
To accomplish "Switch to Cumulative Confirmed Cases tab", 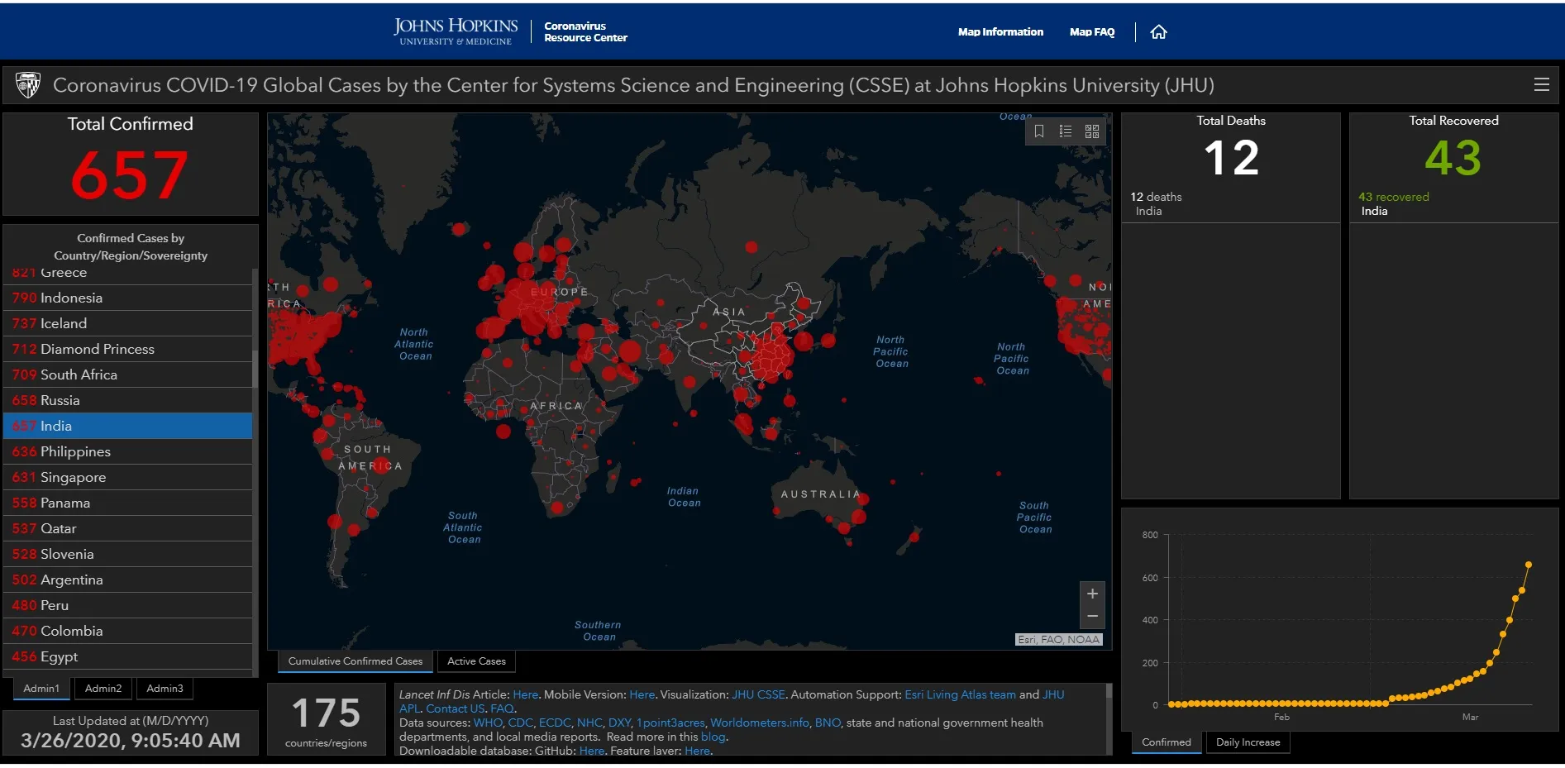I will click(355, 661).
